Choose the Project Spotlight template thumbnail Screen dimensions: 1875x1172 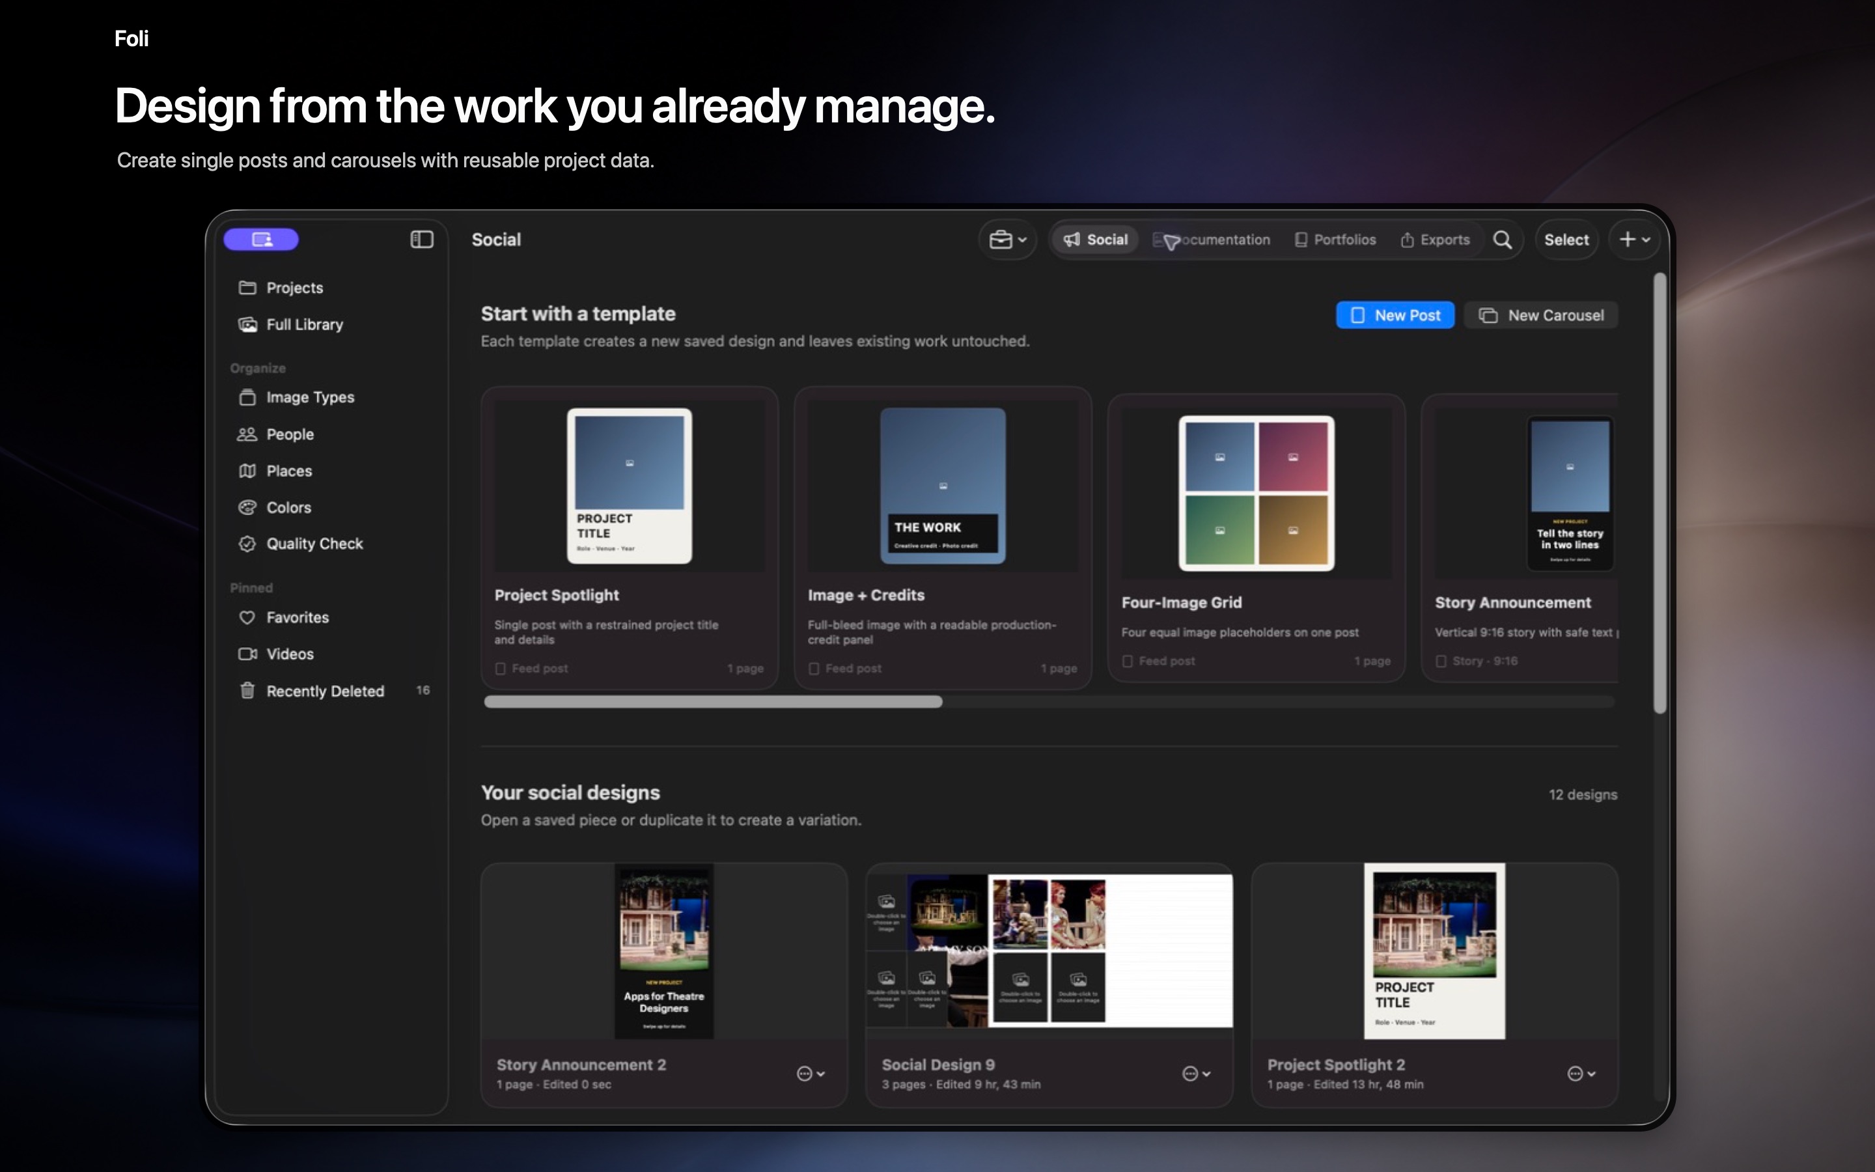coord(629,486)
